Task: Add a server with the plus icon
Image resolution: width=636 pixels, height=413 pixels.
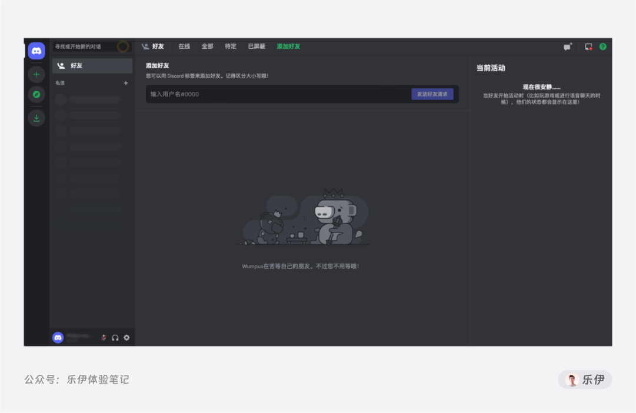Action: pos(36,74)
